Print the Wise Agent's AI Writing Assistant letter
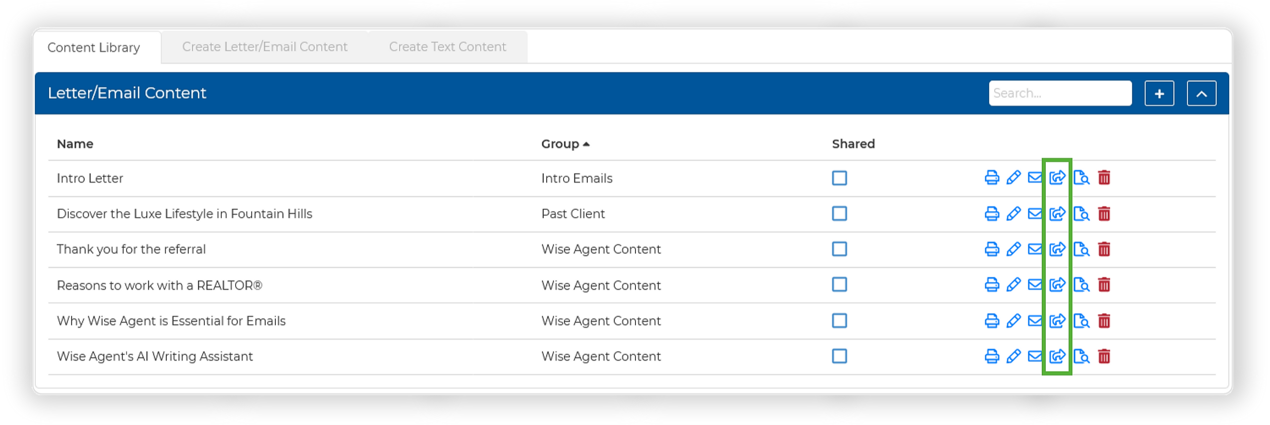1270x425 pixels. tap(991, 356)
